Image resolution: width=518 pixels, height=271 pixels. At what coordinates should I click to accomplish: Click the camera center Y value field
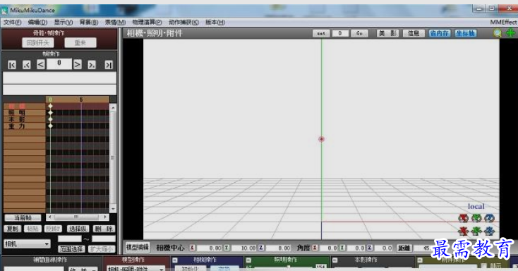(x=243, y=248)
